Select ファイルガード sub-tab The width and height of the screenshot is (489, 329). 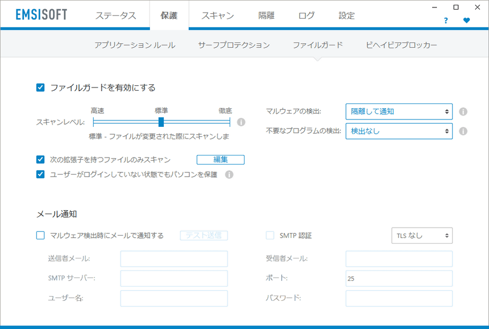click(318, 45)
